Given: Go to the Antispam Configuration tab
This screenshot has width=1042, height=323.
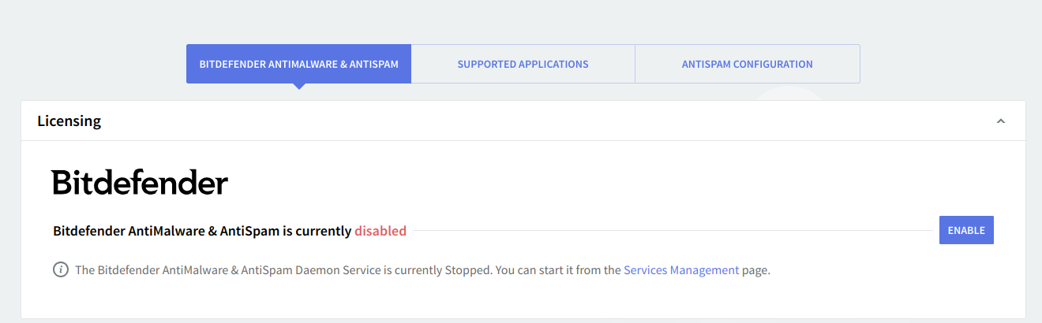Looking at the screenshot, I should pos(747,64).
